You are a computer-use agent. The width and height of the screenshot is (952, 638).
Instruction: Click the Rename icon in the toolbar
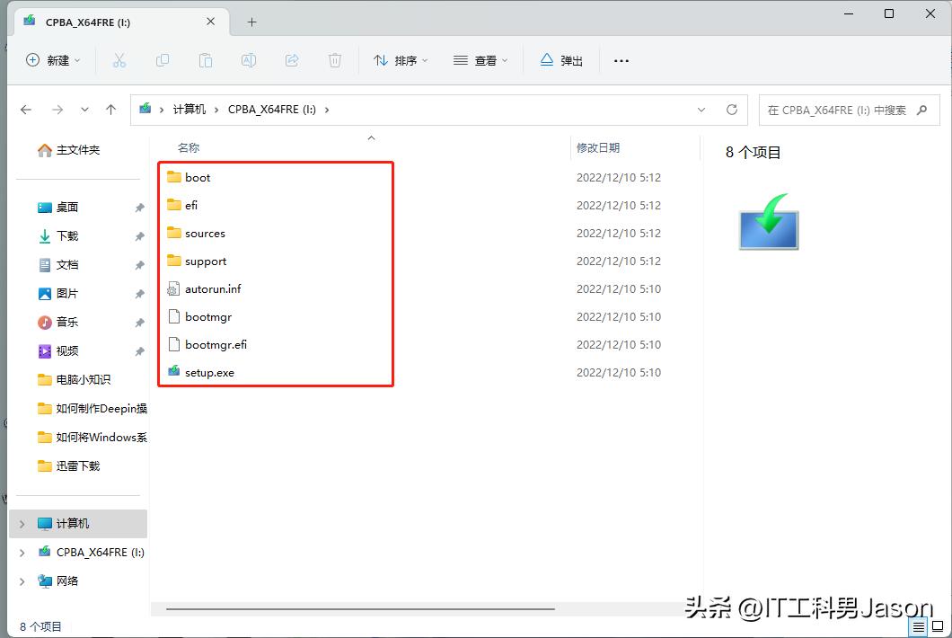pyautogui.click(x=249, y=60)
